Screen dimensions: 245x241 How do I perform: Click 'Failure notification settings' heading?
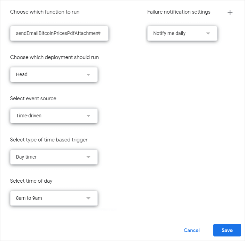pyautogui.click(x=179, y=12)
